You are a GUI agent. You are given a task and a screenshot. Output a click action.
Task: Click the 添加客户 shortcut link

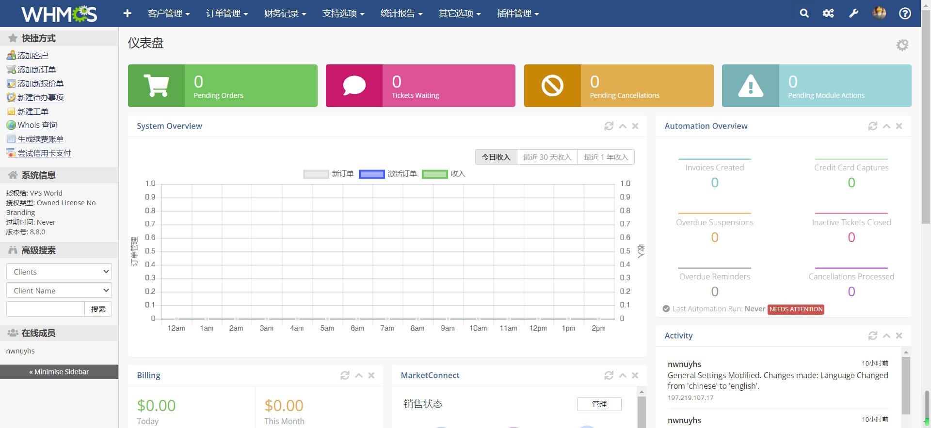click(x=32, y=56)
